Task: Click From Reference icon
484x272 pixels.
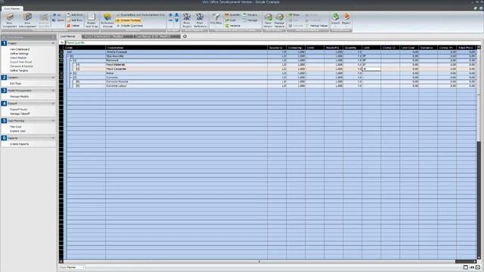Action: coord(200,20)
